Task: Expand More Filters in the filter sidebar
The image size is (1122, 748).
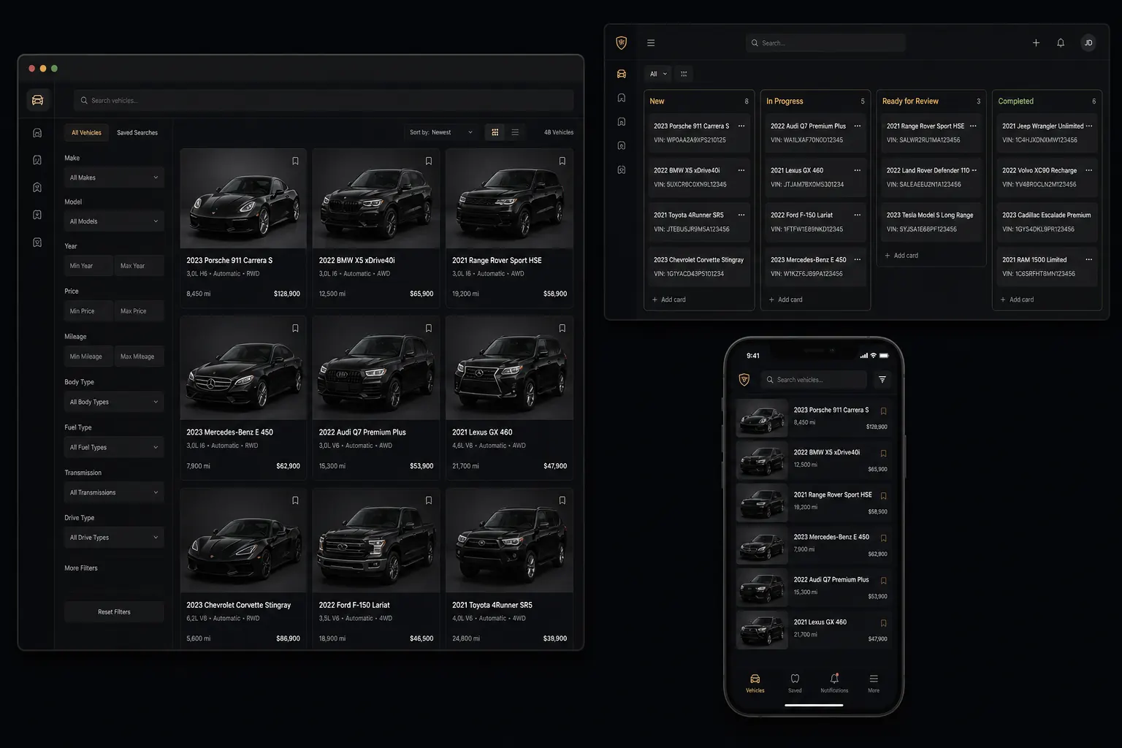Action: (81, 568)
